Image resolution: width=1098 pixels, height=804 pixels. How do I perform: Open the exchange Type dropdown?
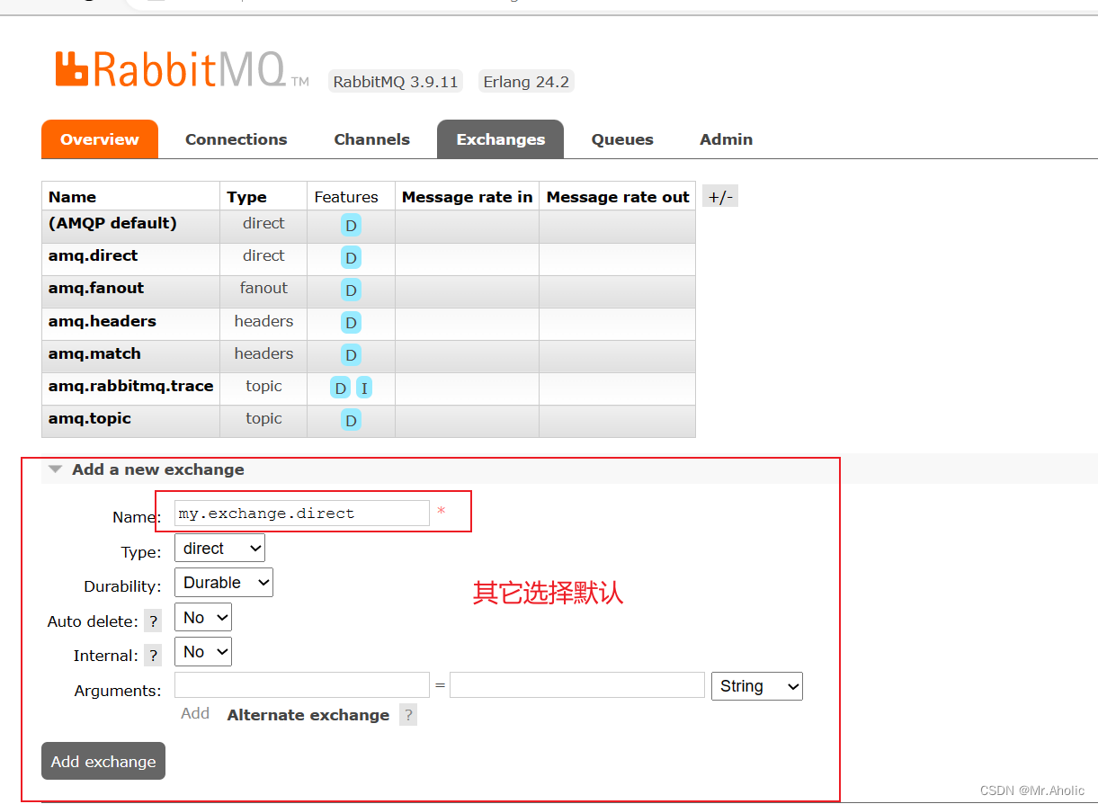pos(219,547)
